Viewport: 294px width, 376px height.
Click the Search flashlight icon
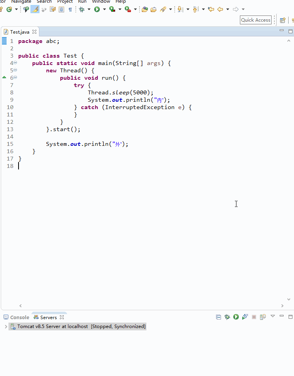coord(163,9)
